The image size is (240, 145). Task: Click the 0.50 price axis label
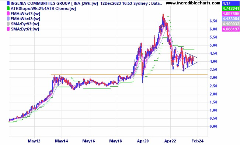click(213, 118)
